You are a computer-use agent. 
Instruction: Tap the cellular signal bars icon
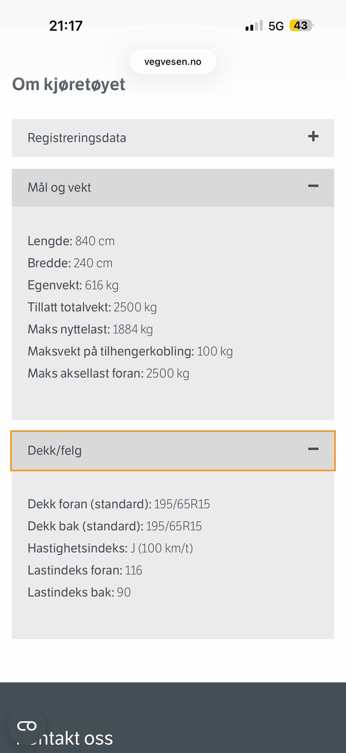click(x=254, y=26)
